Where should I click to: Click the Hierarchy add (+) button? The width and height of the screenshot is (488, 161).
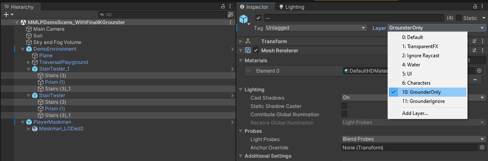point(6,15)
